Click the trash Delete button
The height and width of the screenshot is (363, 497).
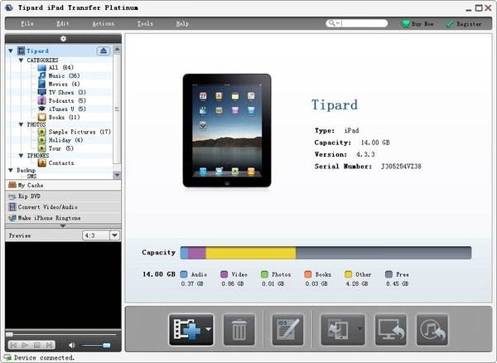[239, 329]
